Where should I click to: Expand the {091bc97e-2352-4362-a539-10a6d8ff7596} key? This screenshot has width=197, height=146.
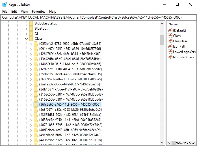point(31,49)
